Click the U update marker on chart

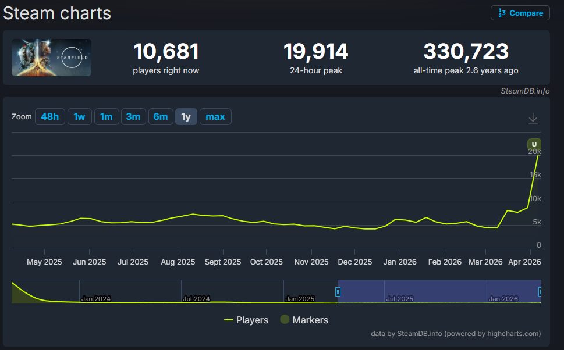tap(534, 144)
